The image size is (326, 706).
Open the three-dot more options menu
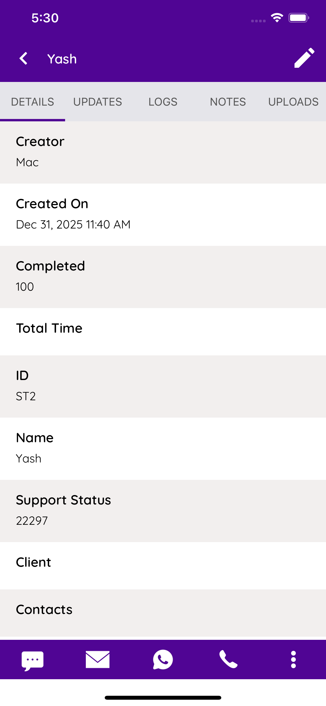coord(293,660)
